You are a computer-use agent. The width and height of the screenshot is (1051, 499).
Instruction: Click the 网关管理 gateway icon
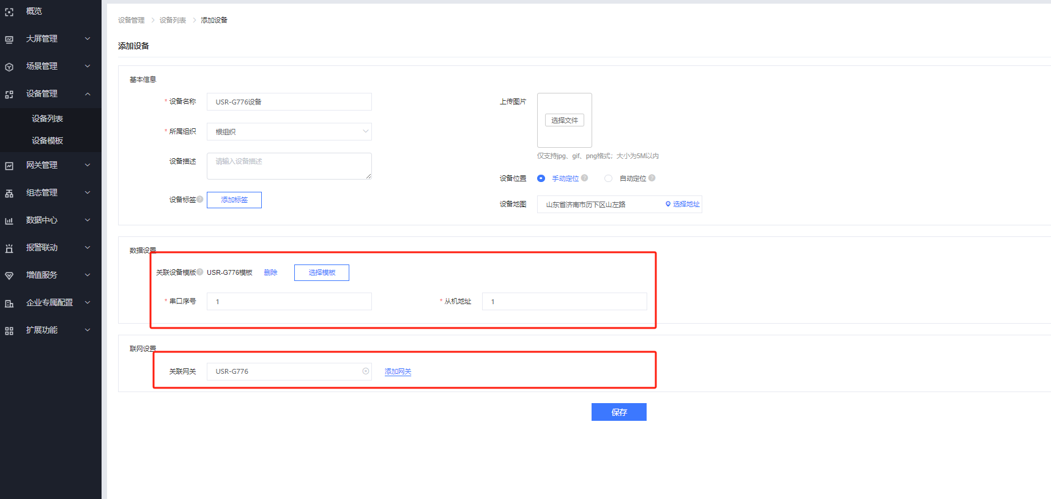[x=9, y=166]
